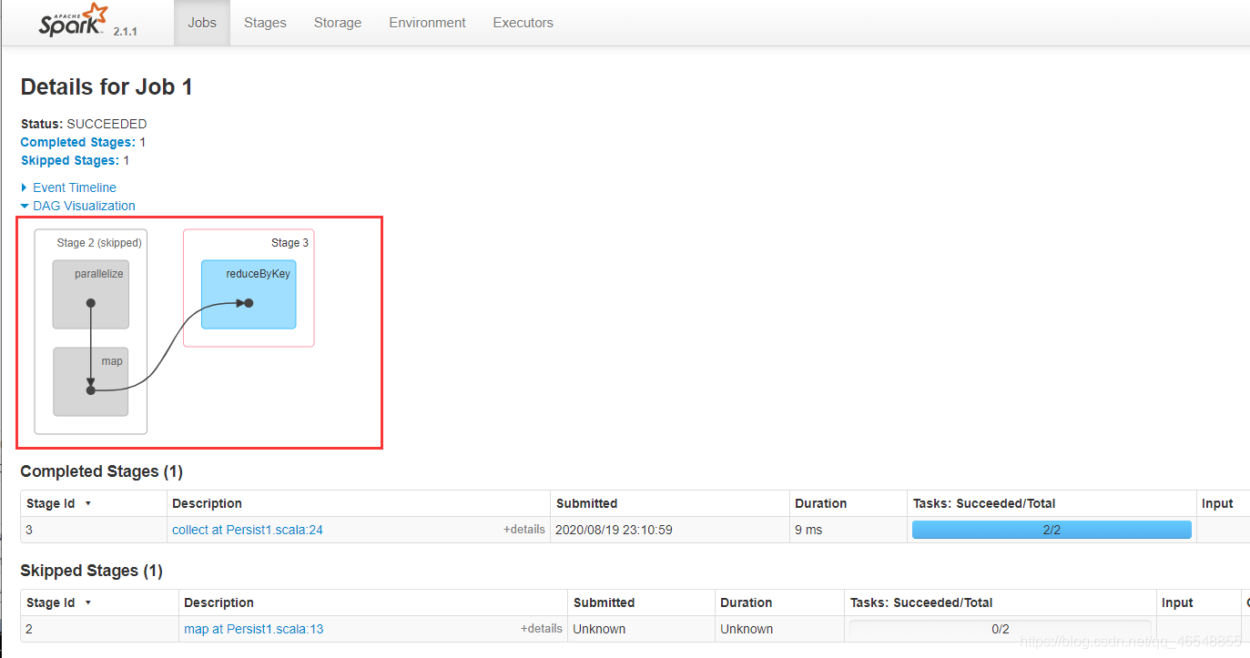1250x658 pixels.
Task: View the Executors tab
Action: tap(523, 23)
